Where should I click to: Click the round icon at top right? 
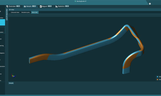[150, 4]
